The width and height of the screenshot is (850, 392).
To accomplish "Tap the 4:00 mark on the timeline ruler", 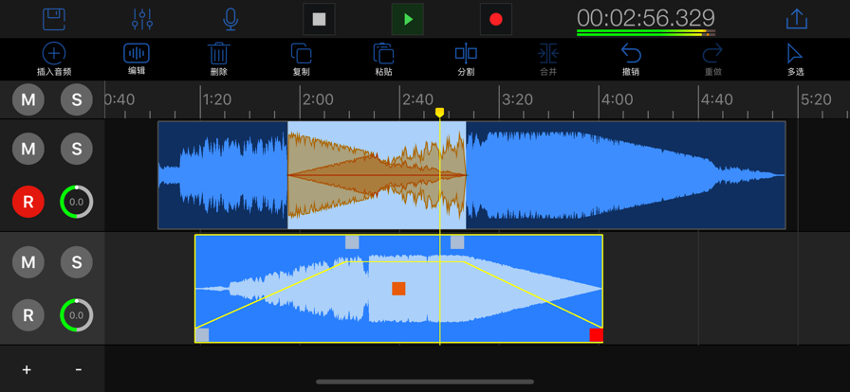I will pos(617,99).
